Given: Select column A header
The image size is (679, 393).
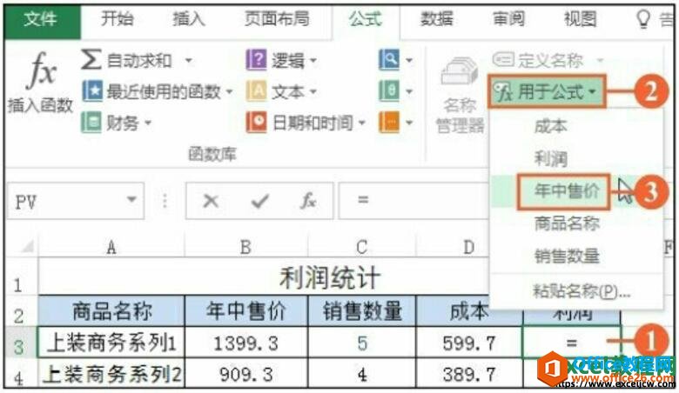Looking at the screenshot, I should coord(111,247).
